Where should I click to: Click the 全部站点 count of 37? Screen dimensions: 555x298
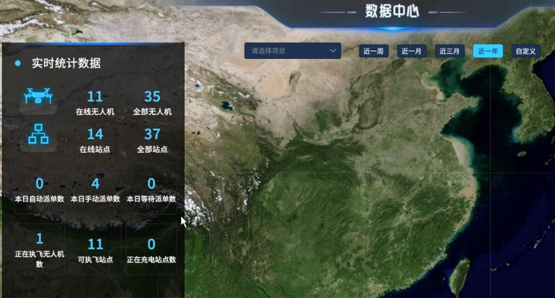[152, 135]
